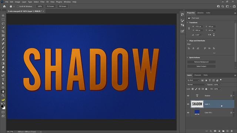This screenshot has width=237, height=133.
Task: Switch to the Paths tab
Action: click(x=206, y=75)
